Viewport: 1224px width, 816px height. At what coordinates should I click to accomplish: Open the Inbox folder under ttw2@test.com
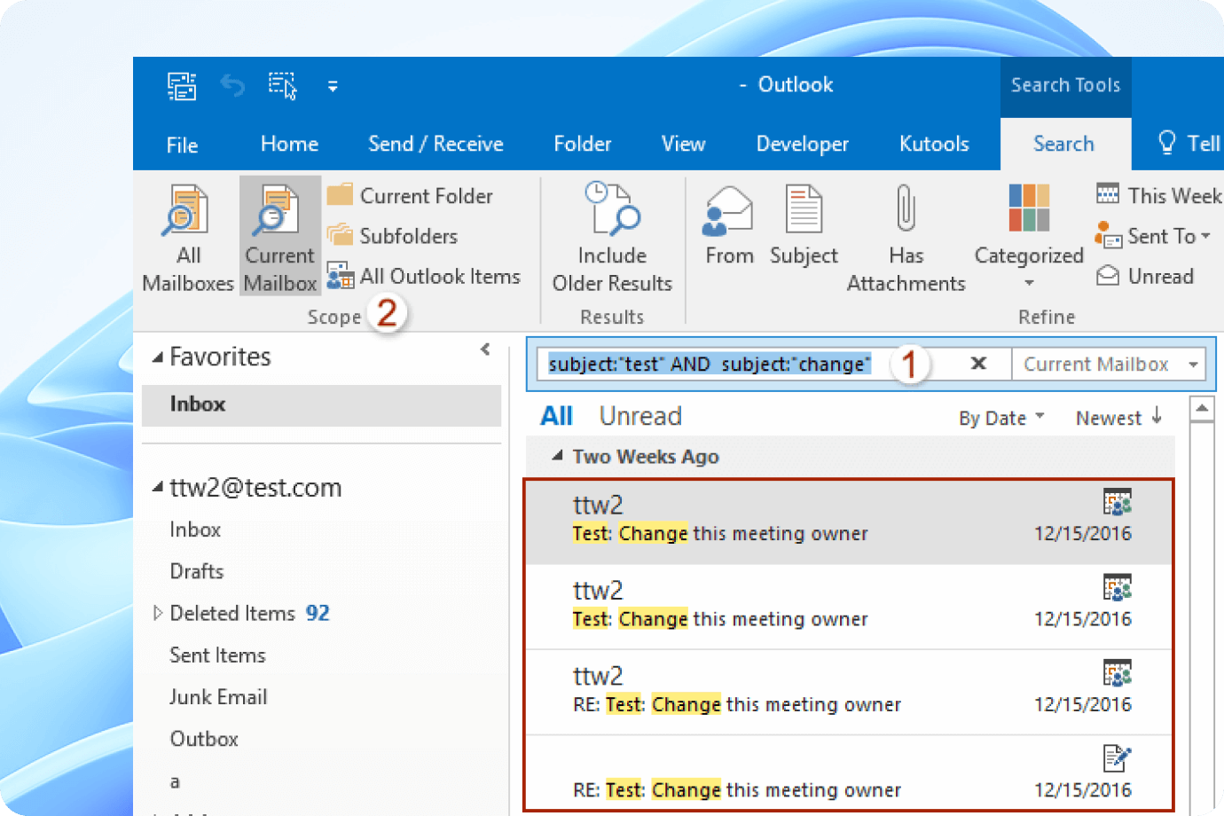tap(195, 530)
